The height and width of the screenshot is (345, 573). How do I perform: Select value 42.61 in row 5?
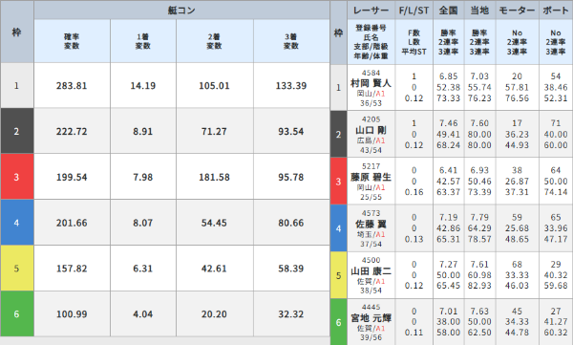coord(214,269)
